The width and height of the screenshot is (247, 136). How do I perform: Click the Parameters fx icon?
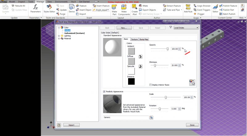[36, 8]
